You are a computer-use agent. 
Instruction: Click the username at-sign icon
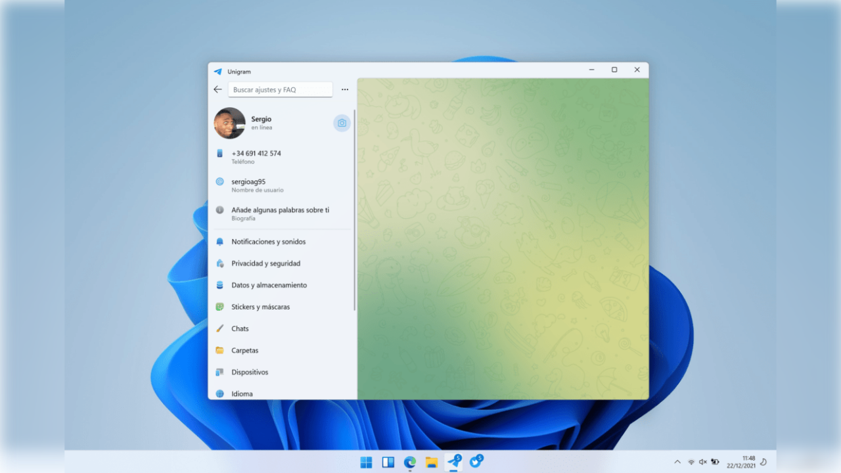click(220, 181)
